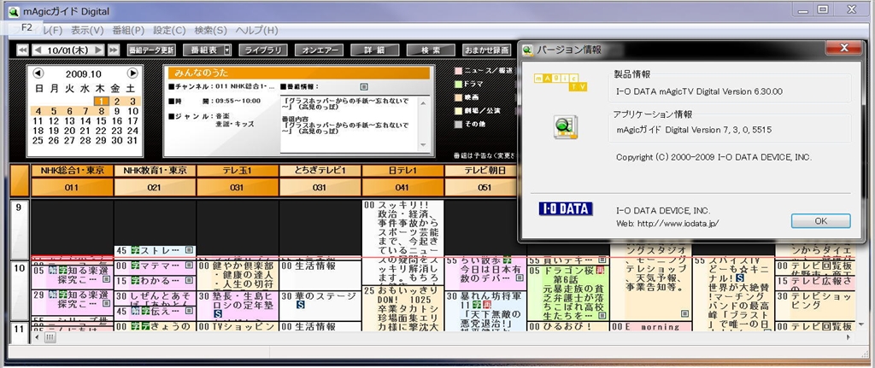Click detail icon on the 45 ストレ program
This screenshot has width=875, height=368.
(189, 250)
